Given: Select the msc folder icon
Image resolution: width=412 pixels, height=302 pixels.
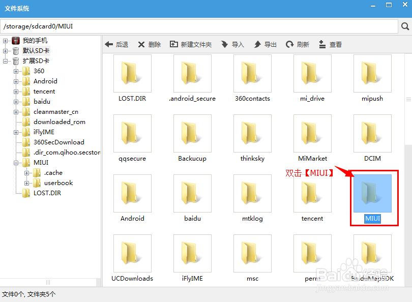Looking at the screenshot, I should point(252,253).
